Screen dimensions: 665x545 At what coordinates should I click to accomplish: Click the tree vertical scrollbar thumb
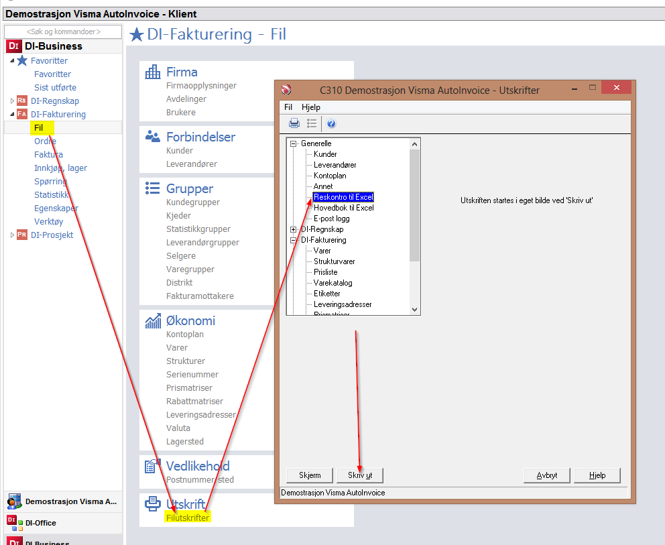coord(415,205)
